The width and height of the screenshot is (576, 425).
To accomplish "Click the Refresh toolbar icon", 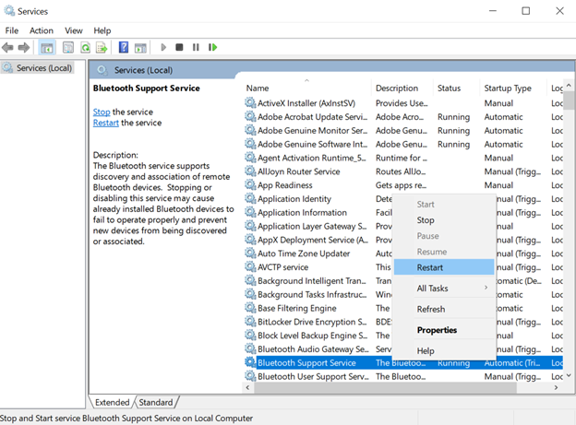I will 85,47.
